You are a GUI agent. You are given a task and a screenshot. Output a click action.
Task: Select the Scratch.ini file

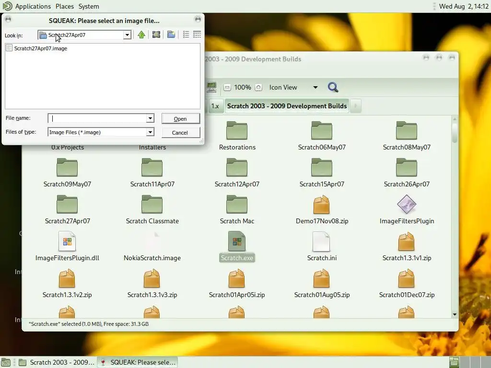pyautogui.click(x=322, y=246)
